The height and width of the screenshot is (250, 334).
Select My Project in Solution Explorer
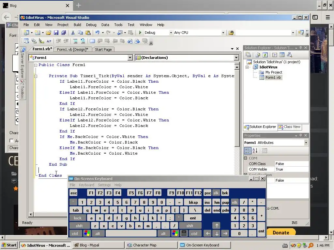click(x=274, y=72)
